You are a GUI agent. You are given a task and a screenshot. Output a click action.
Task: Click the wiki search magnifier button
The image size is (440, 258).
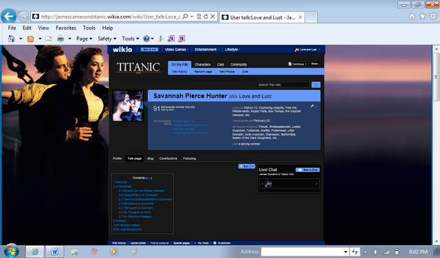tap(316, 85)
